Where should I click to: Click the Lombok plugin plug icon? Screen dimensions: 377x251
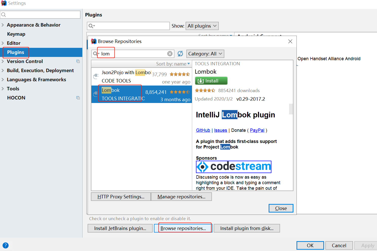(95, 94)
